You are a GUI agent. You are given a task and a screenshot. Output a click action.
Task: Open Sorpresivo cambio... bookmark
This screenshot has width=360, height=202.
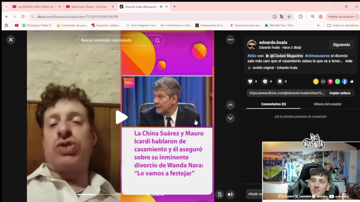click(x=106, y=25)
